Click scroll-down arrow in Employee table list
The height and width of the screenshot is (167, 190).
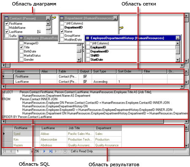[x=79, y=60]
